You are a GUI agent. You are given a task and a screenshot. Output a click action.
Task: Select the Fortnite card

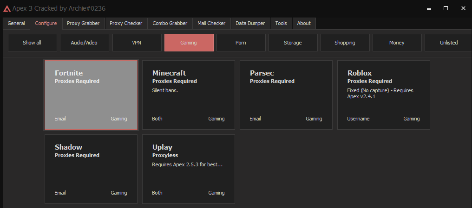[x=91, y=95]
